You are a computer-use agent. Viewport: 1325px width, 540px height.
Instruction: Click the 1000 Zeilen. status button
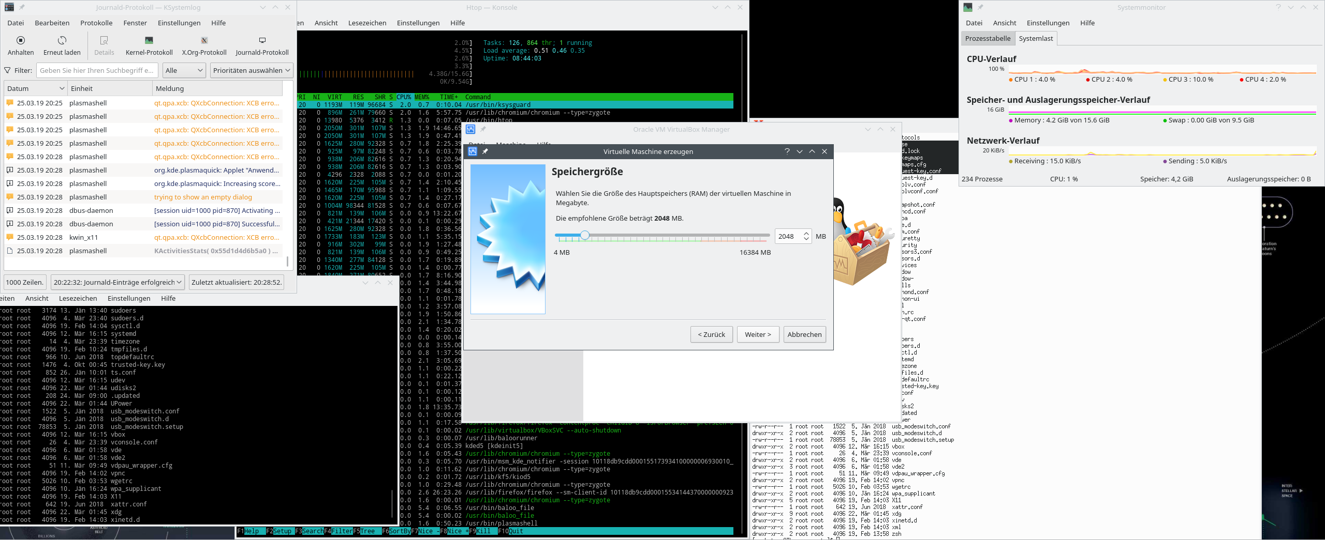tap(24, 282)
